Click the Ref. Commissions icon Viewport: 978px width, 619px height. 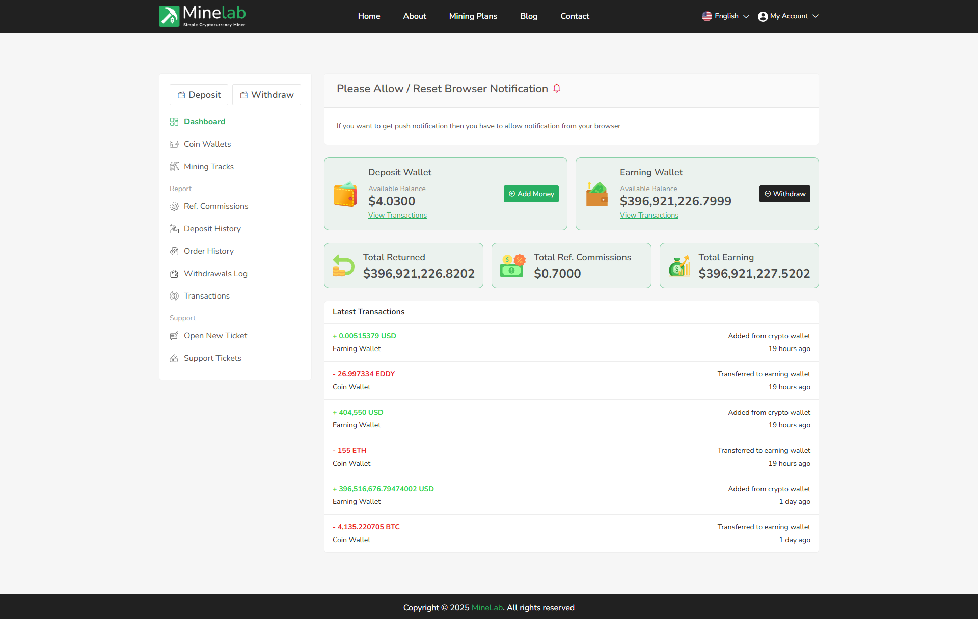175,206
